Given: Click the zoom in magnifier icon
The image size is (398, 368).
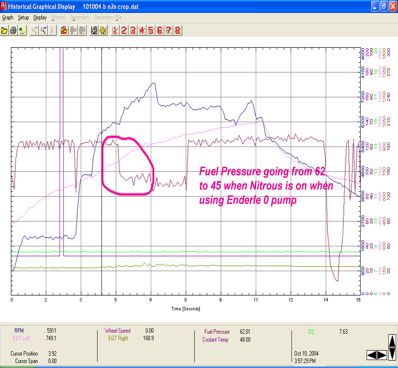Looking at the screenshot, I should point(34,30).
